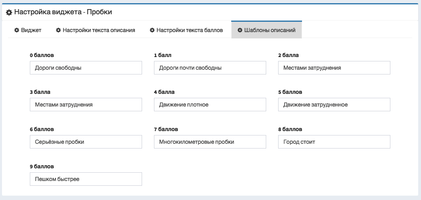Click gear icon of Настройки текста баллов tab

(x=152, y=30)
